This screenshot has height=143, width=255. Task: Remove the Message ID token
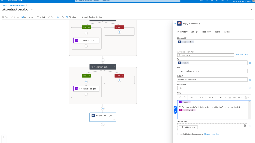click(193, 42)
